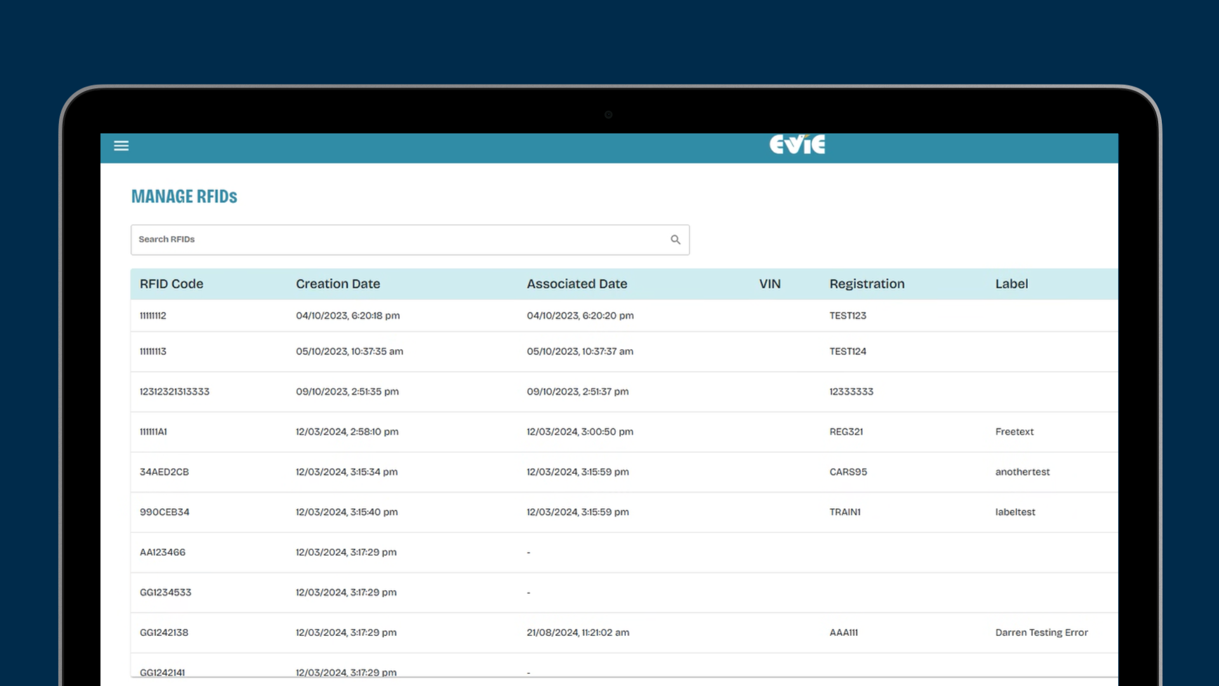Sort by Associated Date column header

coord(576,284)
